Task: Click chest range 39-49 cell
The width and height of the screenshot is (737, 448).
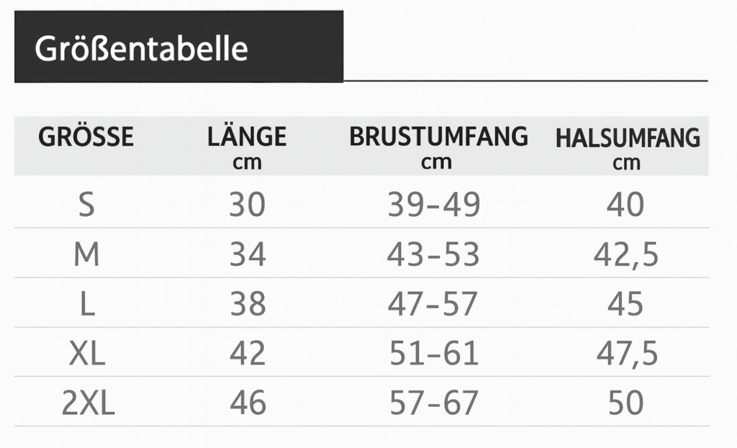Action: point(433,205)
